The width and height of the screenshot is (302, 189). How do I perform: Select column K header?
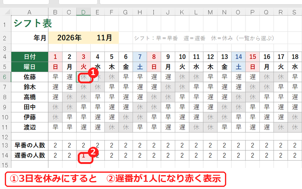pos(182,12)
